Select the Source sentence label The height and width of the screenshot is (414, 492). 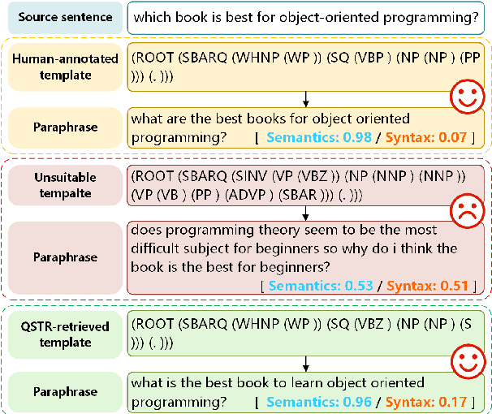tap(64, 16)
